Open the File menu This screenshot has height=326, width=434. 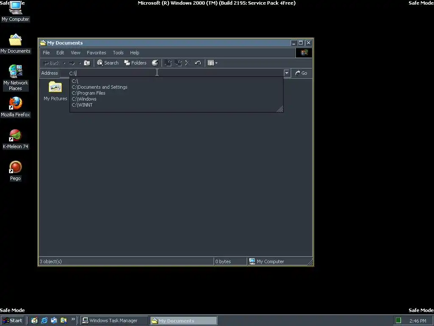coord(46,53)
